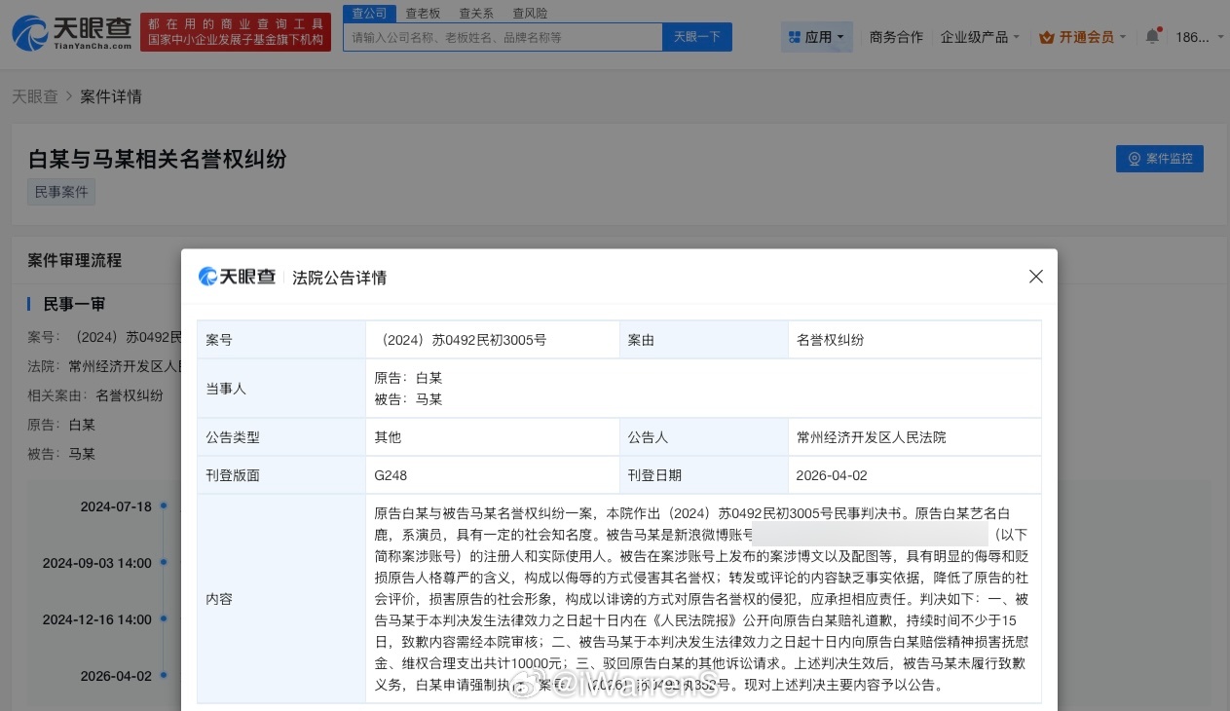Click the 2024-07-18 timeline marker dot
The width and height of the screenshot is (1230, 711).
point(162,506)
